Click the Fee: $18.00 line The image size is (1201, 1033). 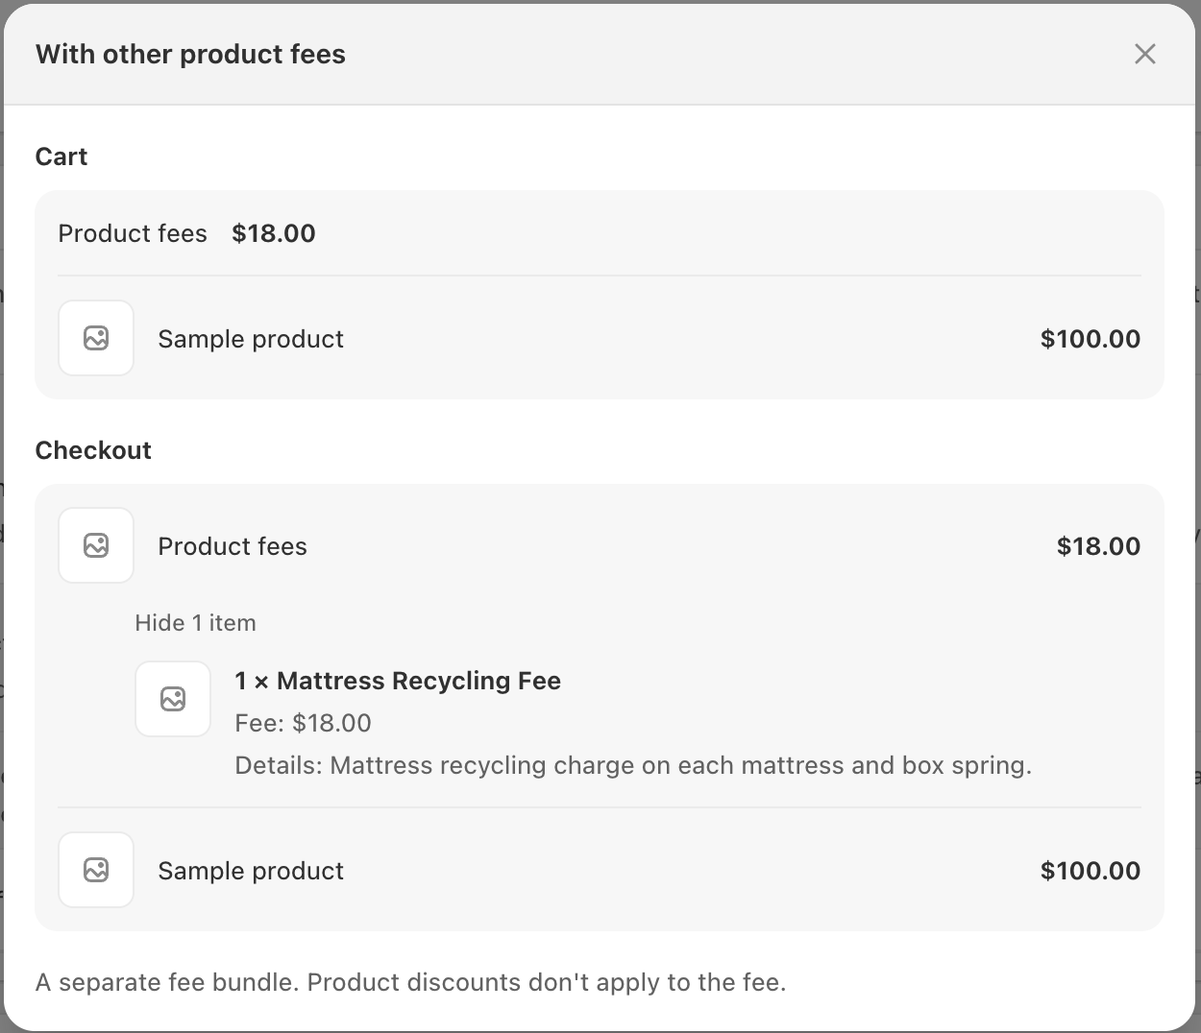(303, 723)
